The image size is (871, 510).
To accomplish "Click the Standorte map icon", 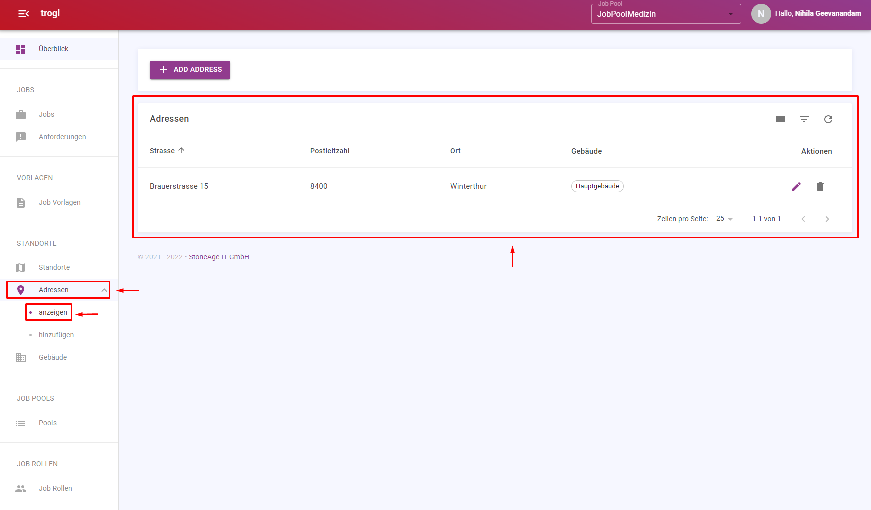I will coord(21,267).
